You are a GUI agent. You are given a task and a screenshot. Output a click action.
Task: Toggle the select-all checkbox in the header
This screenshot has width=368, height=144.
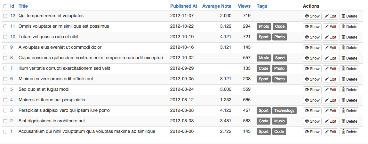[x=5, y=6]
